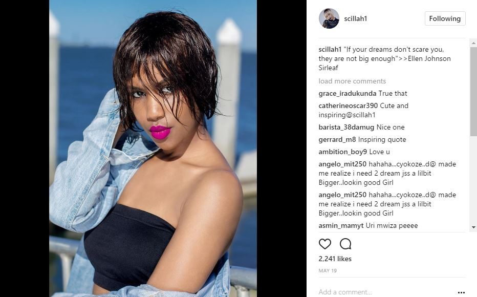
Task: Click the scrollbar down arrow
Action: click(x=473, y=227)
